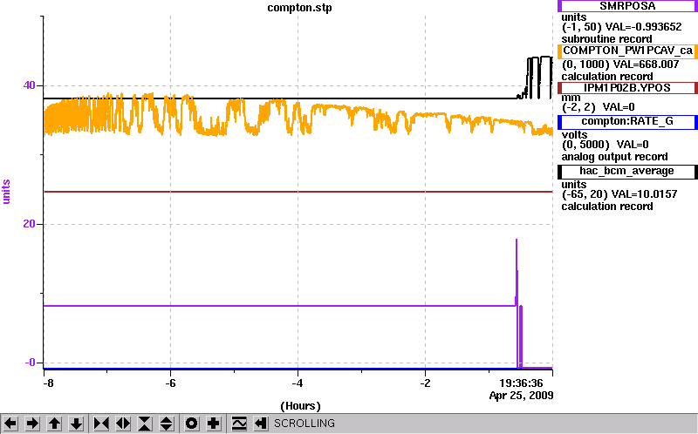Click the compton.stp graph title
This screenshot has height=434, width=698.
point(299,8)
